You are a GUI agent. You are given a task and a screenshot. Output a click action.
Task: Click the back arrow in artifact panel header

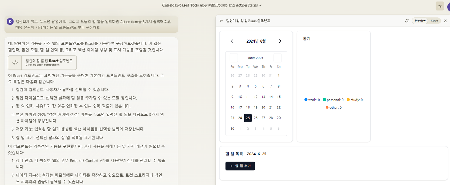[221, 21]
